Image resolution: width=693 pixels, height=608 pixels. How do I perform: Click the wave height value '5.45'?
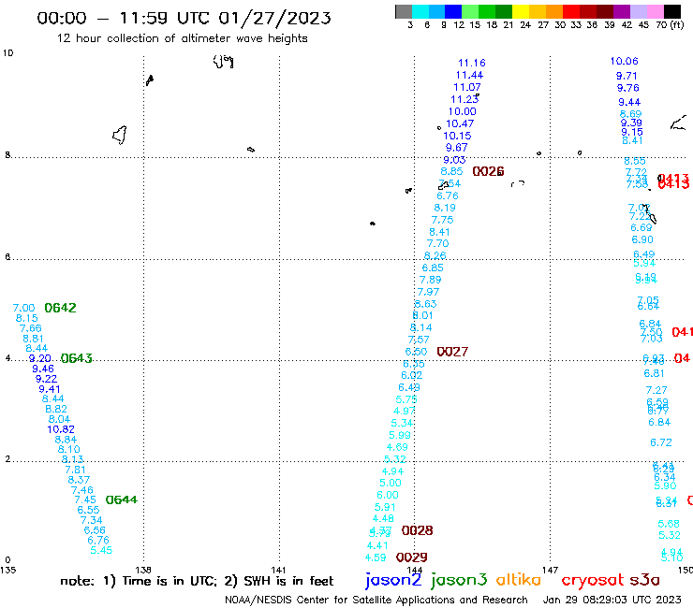click(101, 551)
